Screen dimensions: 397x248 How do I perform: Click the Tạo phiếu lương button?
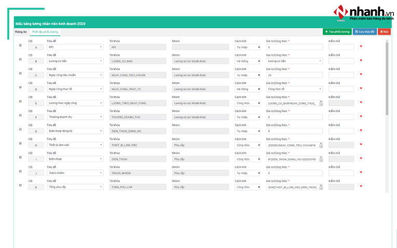tap(337, 32)
